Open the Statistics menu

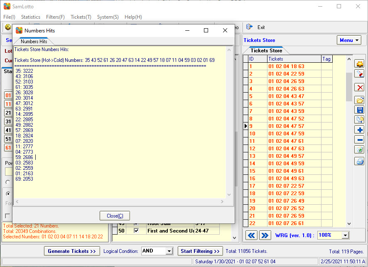(x=31, y=17)
